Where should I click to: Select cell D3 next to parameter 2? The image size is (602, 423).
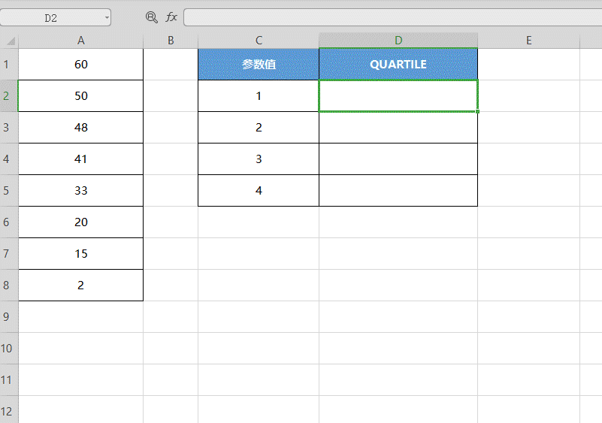[398, 128]
